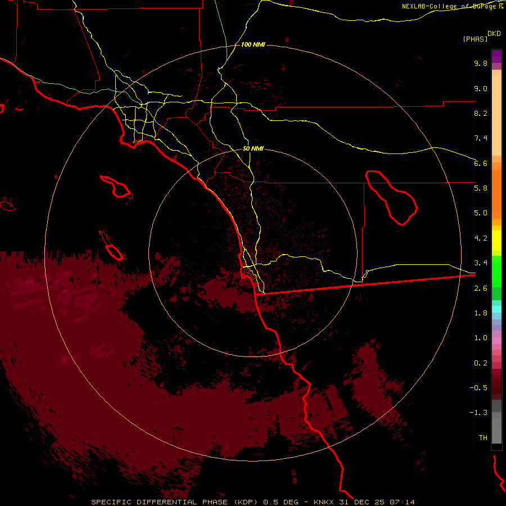Select the TH threshold label
The width and height of the screenshot is (506, 506).
click(483, 438)
